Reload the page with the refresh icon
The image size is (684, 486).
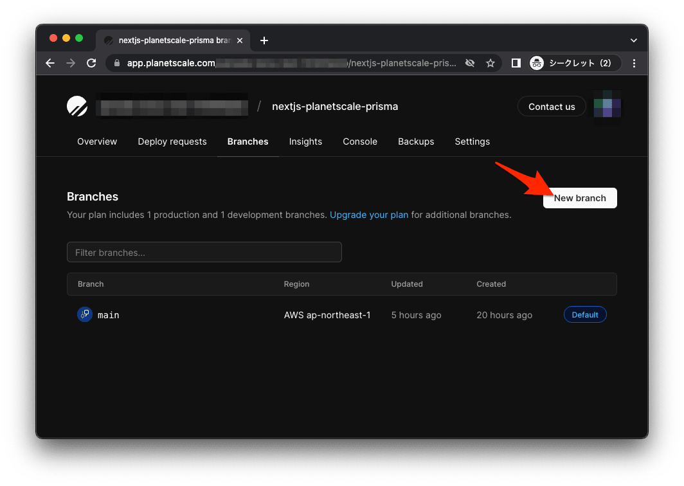91,63
